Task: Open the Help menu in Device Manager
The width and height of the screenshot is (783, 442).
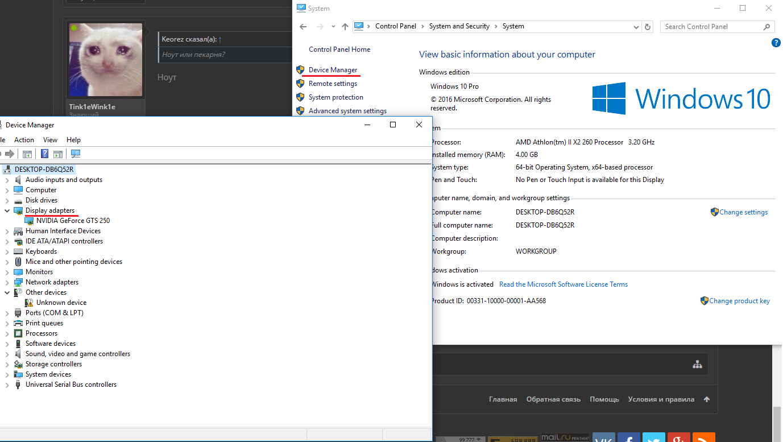Action: click(x=73, y=140)
